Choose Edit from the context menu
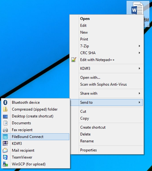This screenshot has width=152, height=171. click(107, 26)
